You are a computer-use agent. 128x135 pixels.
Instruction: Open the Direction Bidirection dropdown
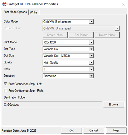point(91,76)
